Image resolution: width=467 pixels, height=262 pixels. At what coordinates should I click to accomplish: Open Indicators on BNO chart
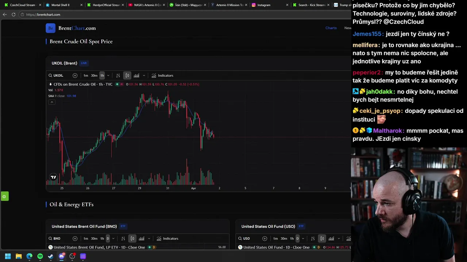pos(167,238)
